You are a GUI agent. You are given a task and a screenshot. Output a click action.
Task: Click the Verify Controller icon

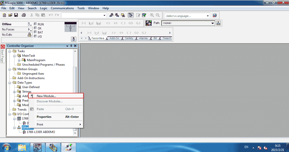pyautogui.click(x=144, y=15)
